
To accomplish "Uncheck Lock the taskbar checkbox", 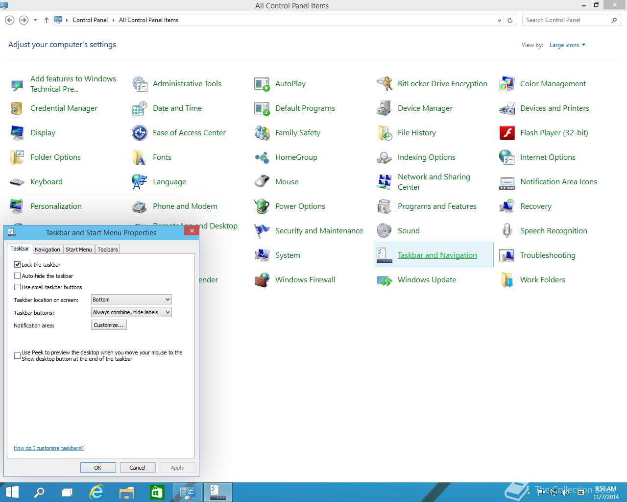I will click(x=18, y=264).
